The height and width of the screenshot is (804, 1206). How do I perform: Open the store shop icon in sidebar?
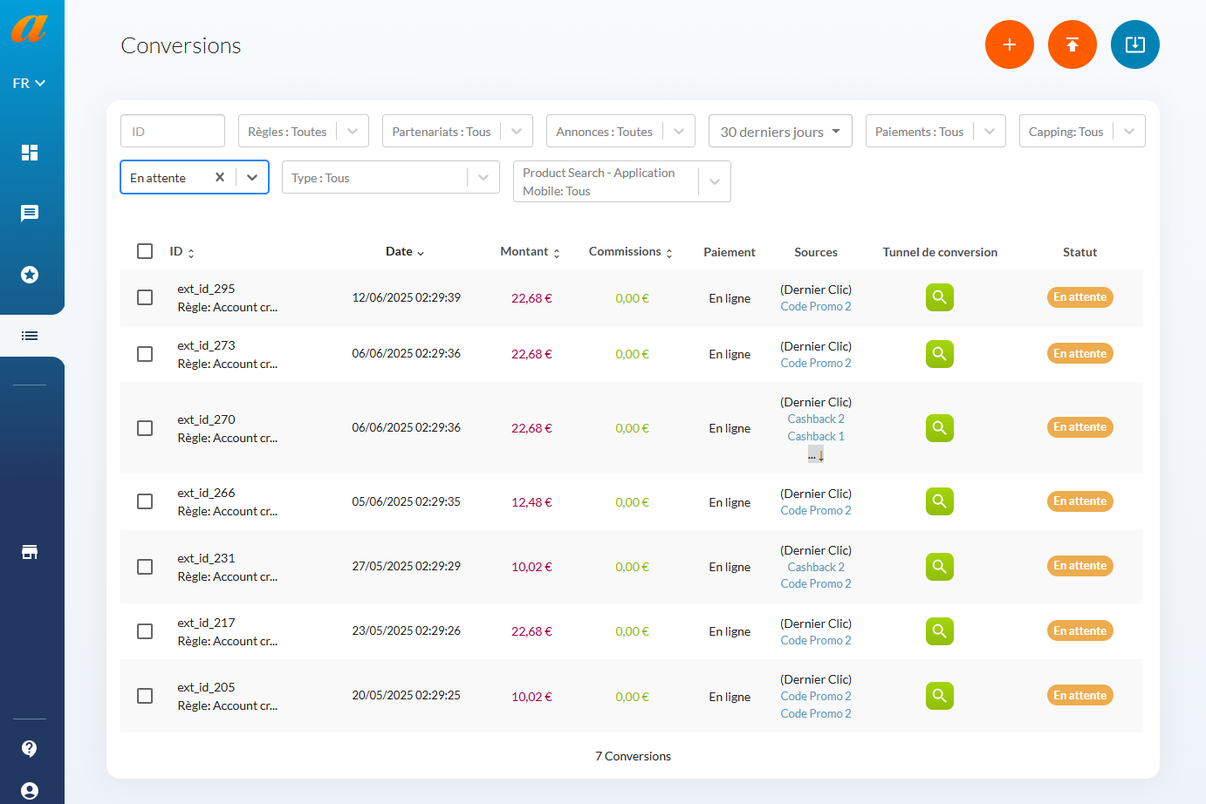coord(30,552)
